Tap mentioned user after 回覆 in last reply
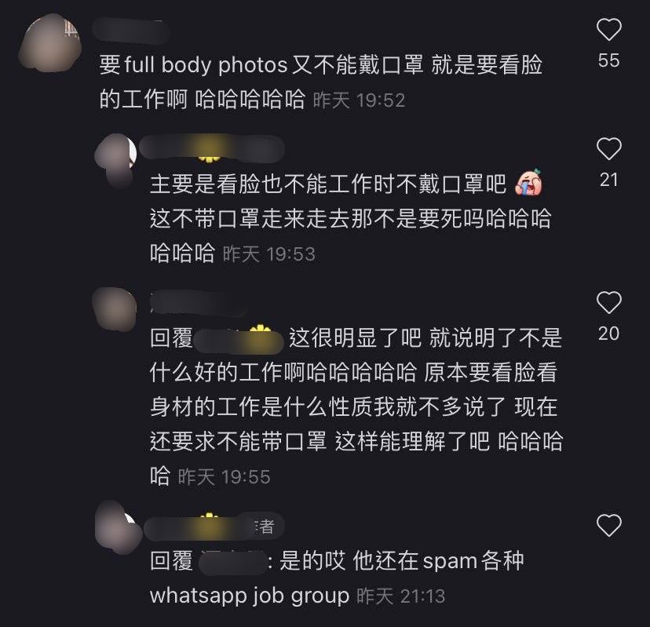The height and width of the screenshot is (627, 650). point(233,562)
